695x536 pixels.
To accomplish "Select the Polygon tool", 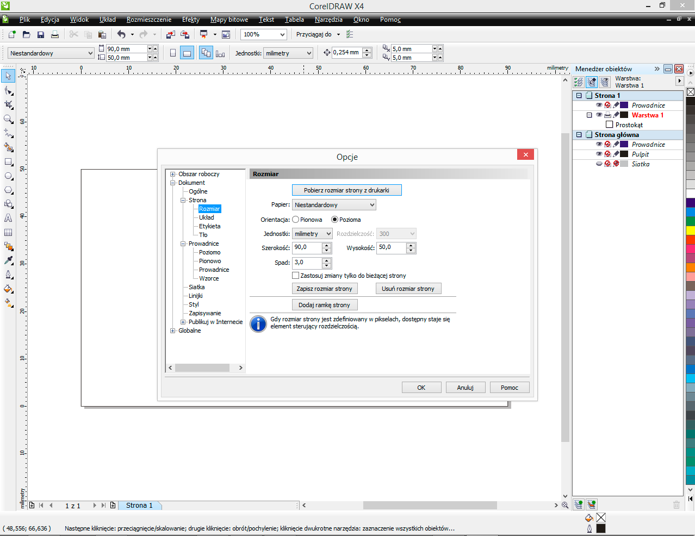I will point(8,190).
